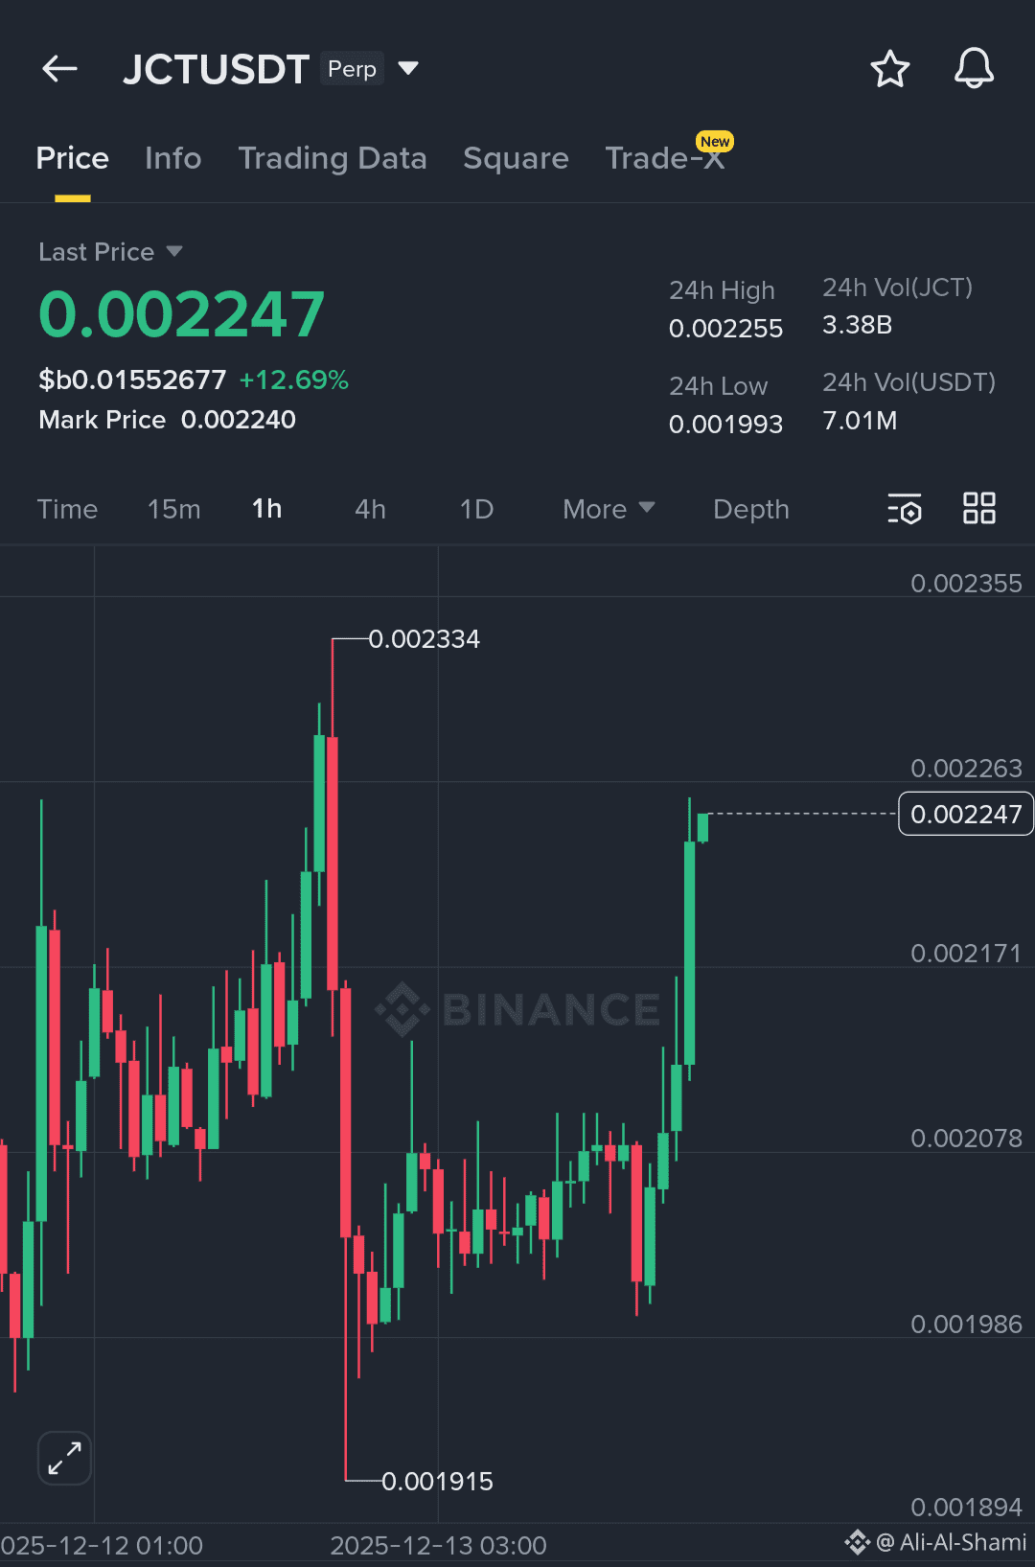Switch to the Trading Data tab
This screenshot has height=1567, width=1035.
(x=333, y=158)
